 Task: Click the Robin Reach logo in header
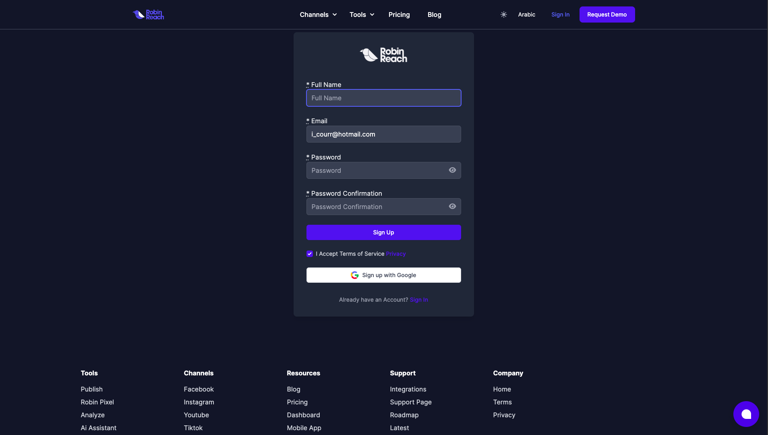coord(148,14)
